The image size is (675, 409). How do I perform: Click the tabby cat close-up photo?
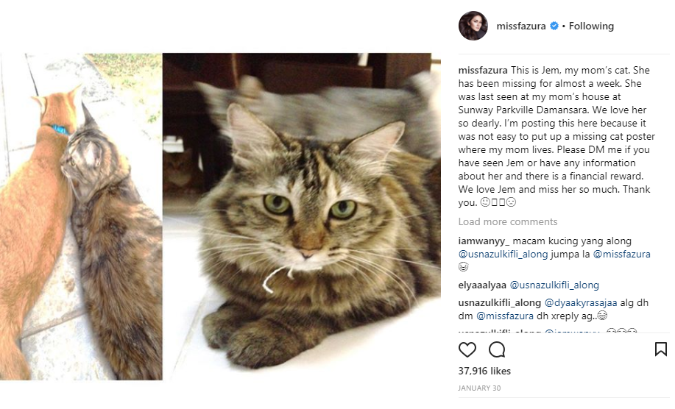[x=301, y=216]
